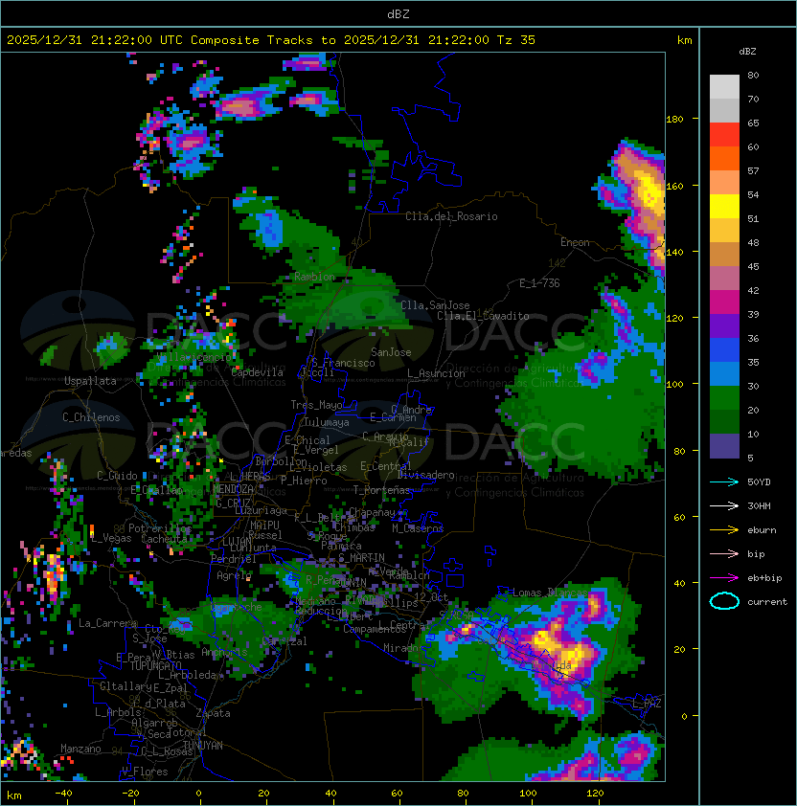Click the pink bip arrow in legend

[724, 553]
